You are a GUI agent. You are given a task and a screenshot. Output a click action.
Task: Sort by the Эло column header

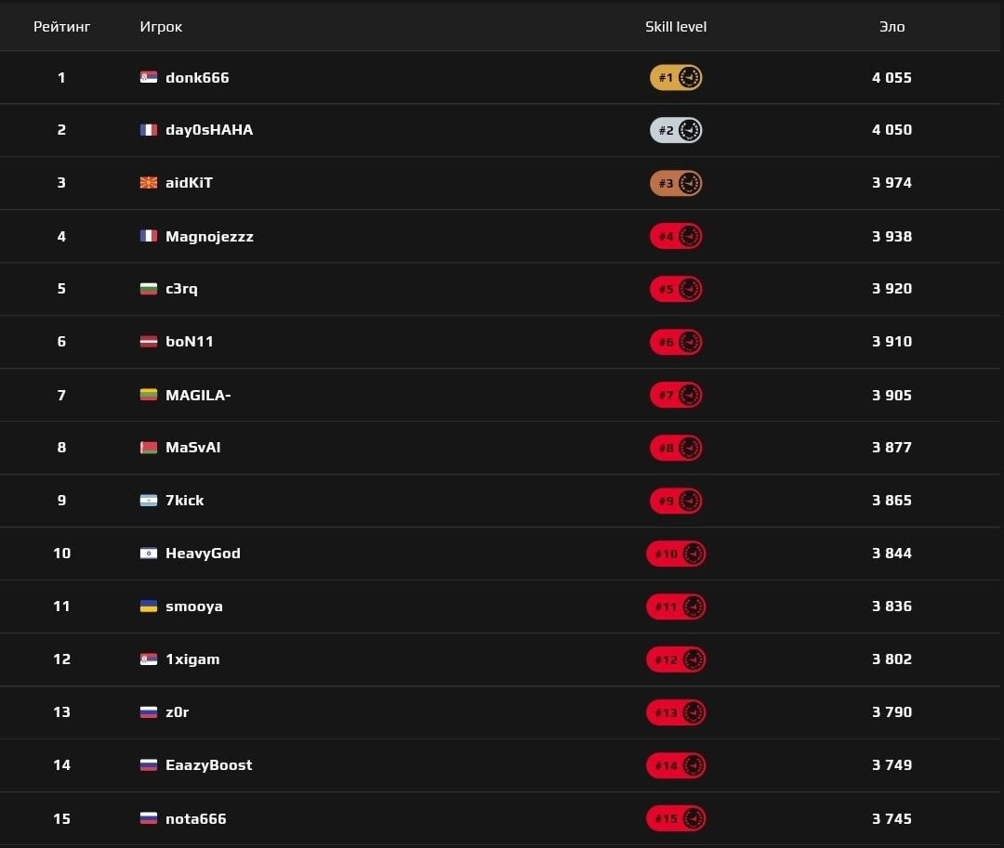892,27
